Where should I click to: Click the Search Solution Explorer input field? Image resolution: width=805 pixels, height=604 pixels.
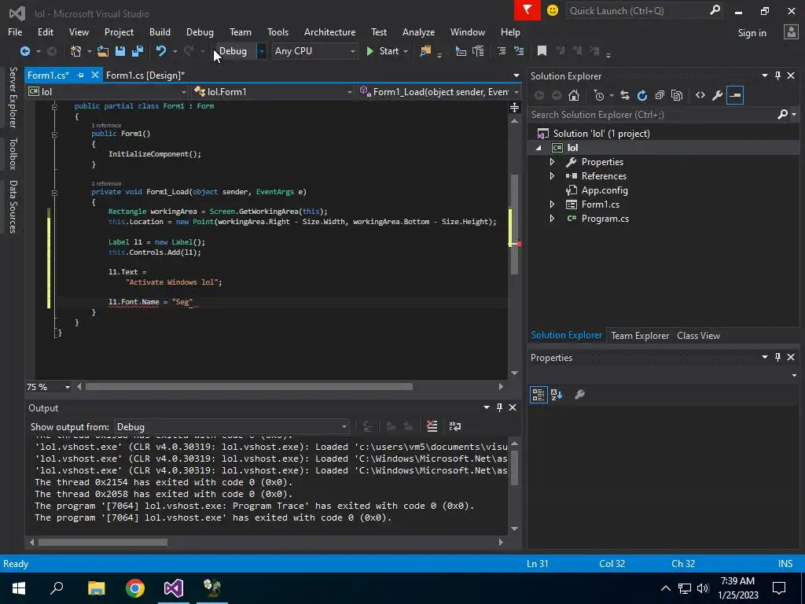click(x=652, y=115)
